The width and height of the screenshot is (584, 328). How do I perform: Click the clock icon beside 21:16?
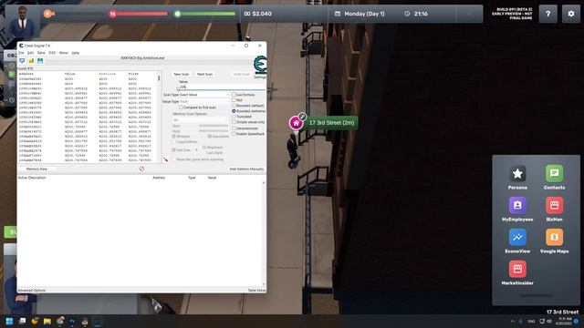(x=407, y=14)
